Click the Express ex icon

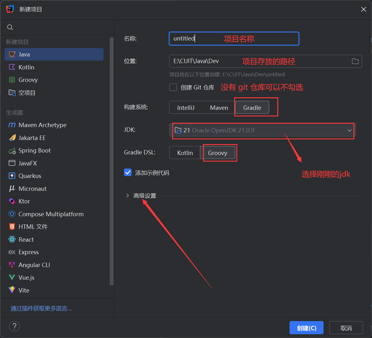pos(12,252)
